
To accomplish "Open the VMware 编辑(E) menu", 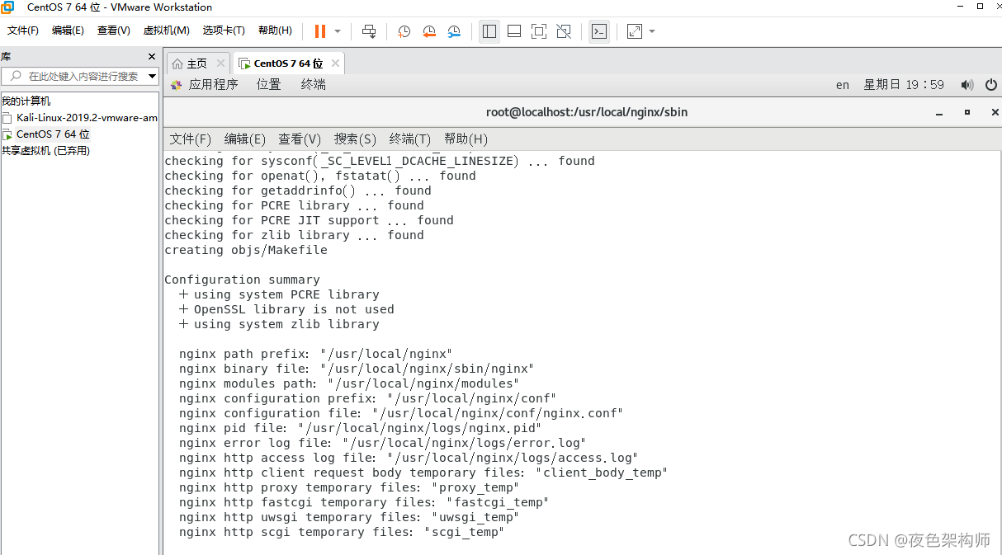I will point(68,31).
